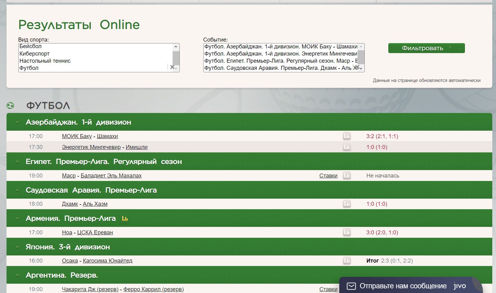Click the Фильтровать button
The width and height of the screenshot is (496, 293).
click(x=426, y=48)
